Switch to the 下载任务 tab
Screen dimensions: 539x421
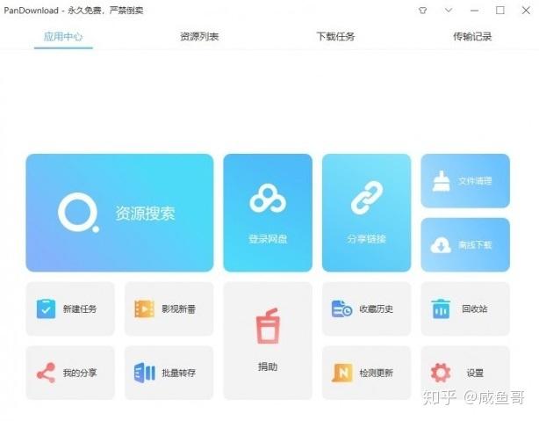click(335, 37)
